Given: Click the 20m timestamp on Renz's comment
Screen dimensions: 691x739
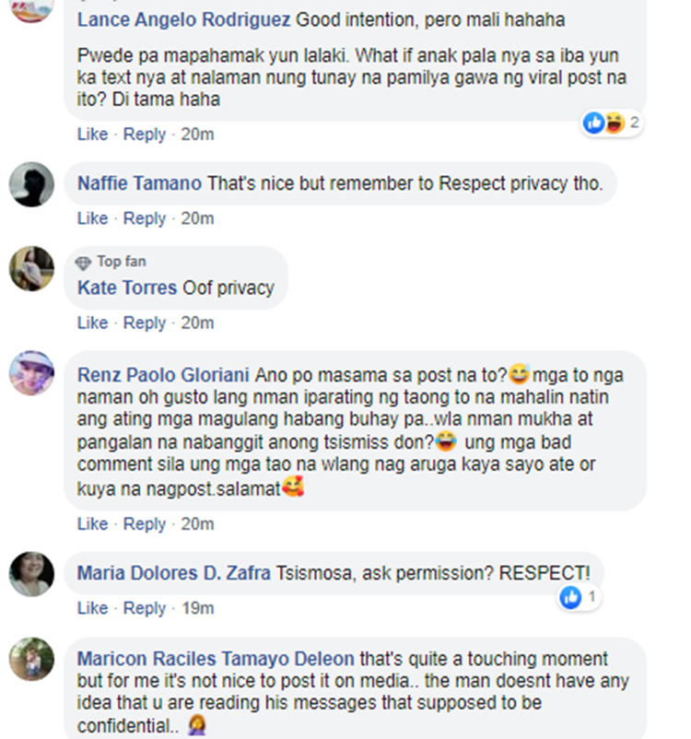Looking at the screenshot, I should pos(197,524).
